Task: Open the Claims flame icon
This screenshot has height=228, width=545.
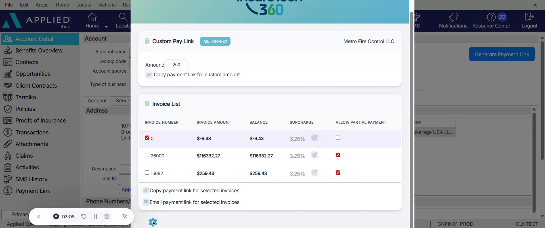Action: [8, 156]
